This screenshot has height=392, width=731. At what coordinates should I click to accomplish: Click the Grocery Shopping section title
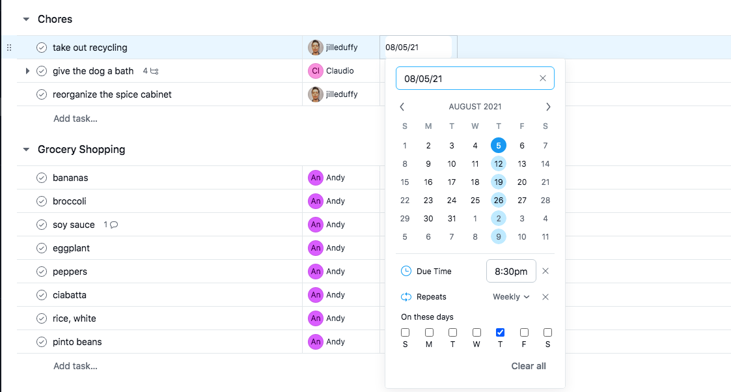click(81, 150)
